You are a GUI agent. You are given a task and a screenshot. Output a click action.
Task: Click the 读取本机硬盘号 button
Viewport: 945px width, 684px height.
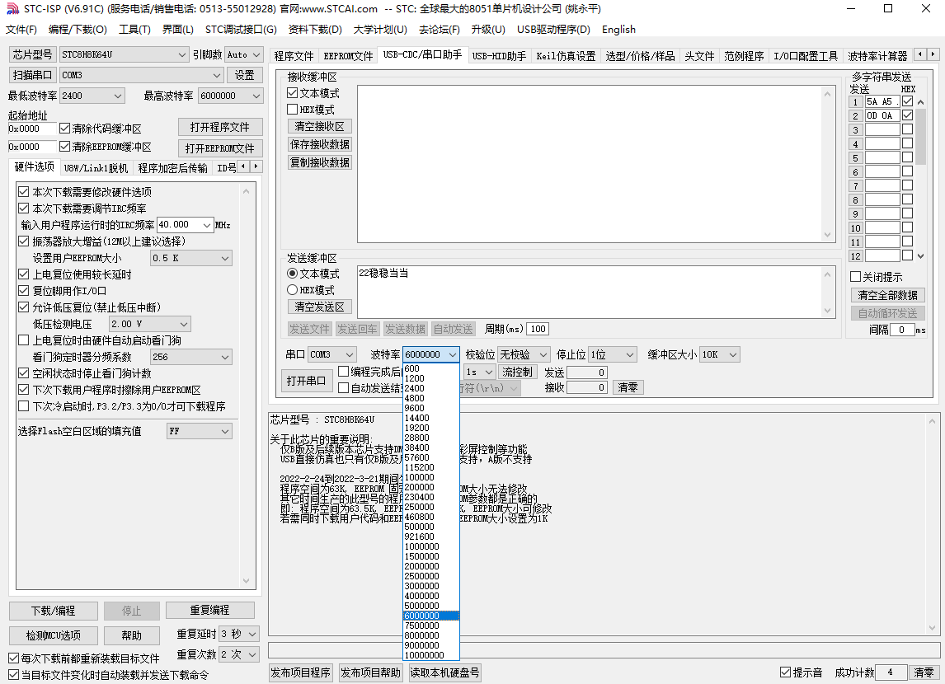click(444, 672)
